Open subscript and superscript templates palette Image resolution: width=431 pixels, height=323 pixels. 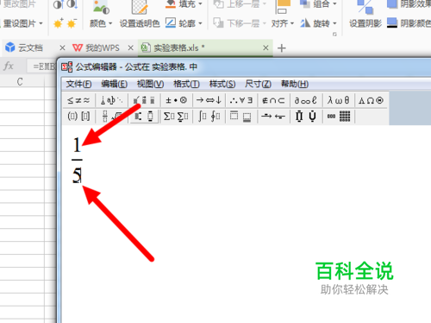point(144,117)
